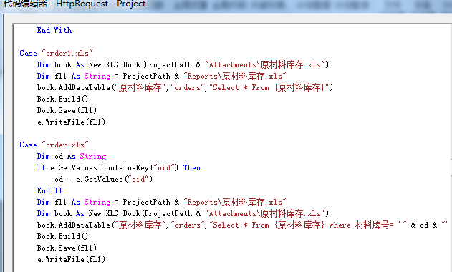Viewport: 452px width, 272px height.
Task: Click "where 材料牌号=" in the AddDataTable query
Action: [x=362, y=225]
